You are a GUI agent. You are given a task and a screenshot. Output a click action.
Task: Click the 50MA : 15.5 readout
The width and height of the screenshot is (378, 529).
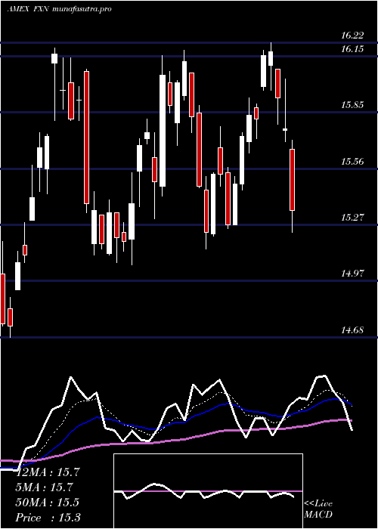point(47,503)
